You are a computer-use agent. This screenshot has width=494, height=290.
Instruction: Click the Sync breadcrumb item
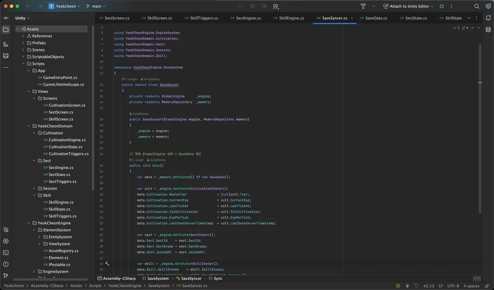pyautogui.click(x=214, y=278)
